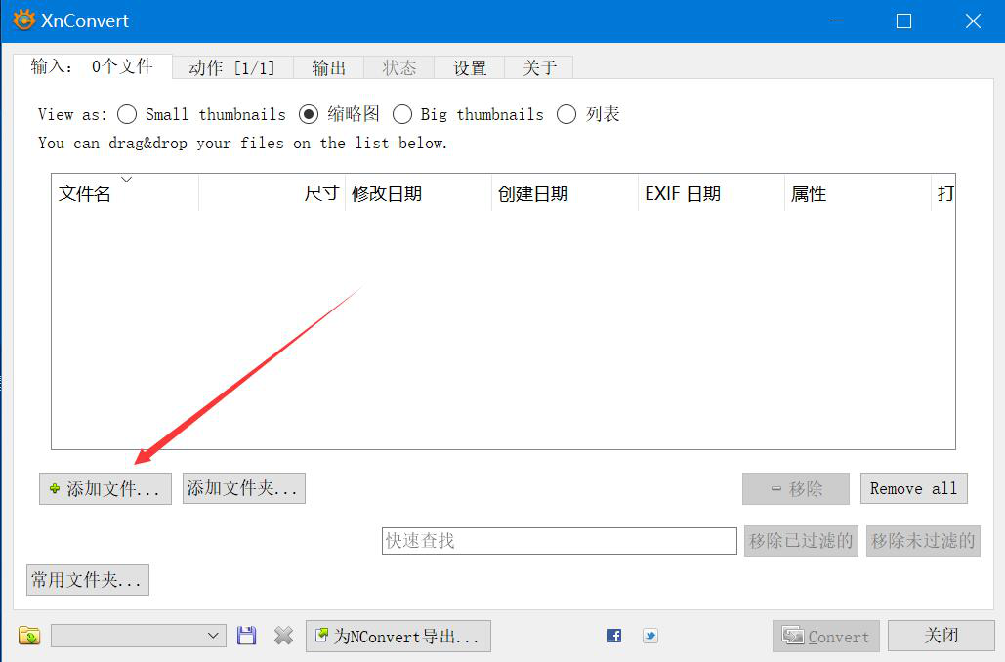Maximize the XnConvert window

coord(903,21)
